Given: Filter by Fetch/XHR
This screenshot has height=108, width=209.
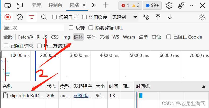Looking at the screenshot, I should coord(29,37).
